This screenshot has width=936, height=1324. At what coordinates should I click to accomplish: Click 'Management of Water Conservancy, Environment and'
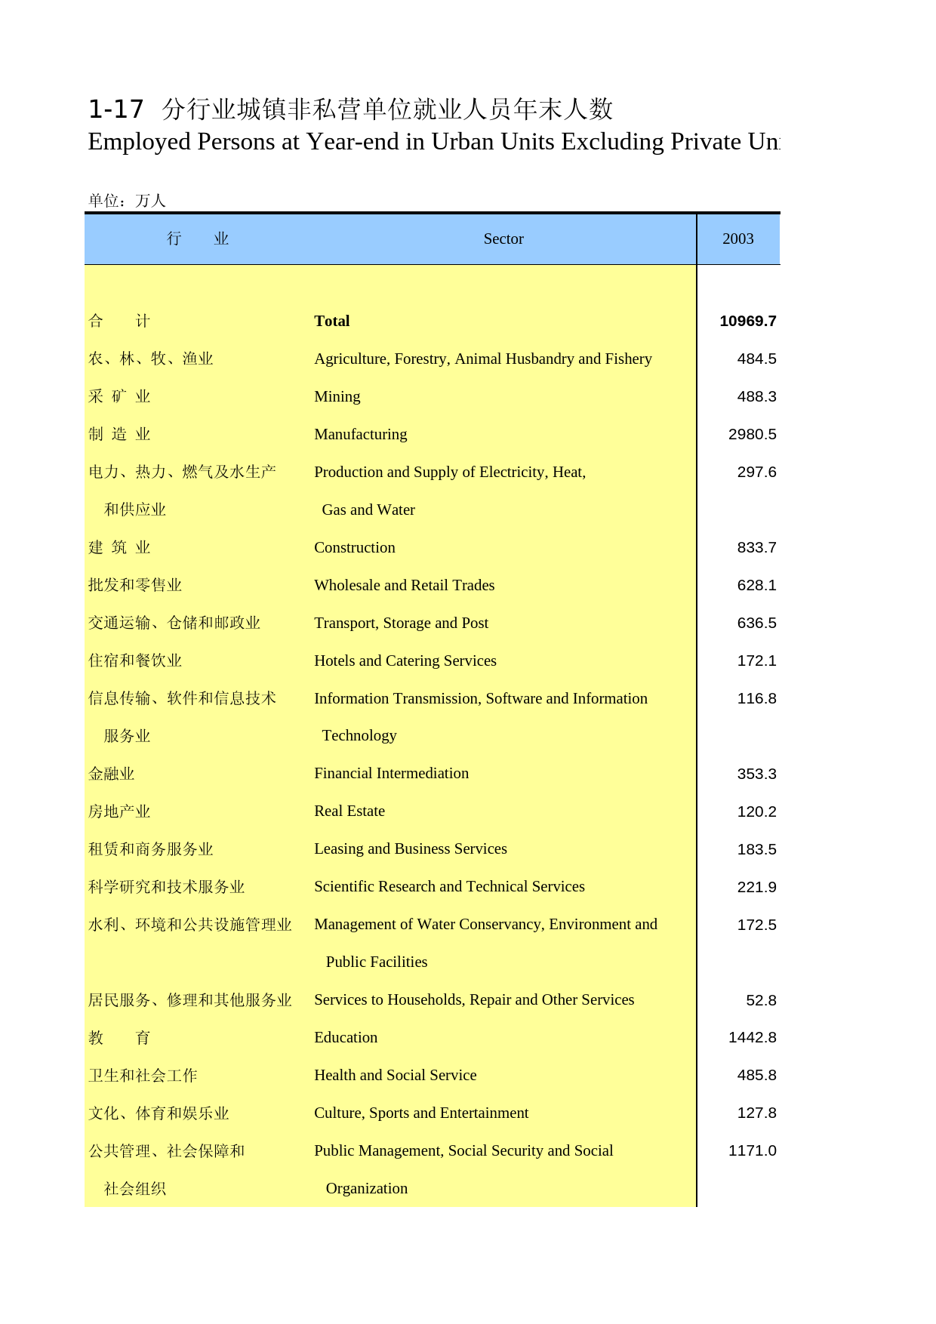pyautogui.click(x=485, y=924)
